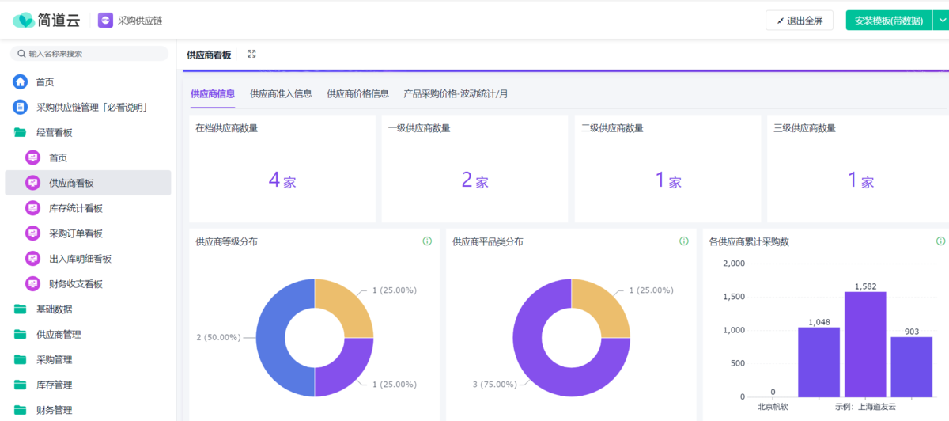
Task: Expand the 供应商管理 folder
Action: 59,334
